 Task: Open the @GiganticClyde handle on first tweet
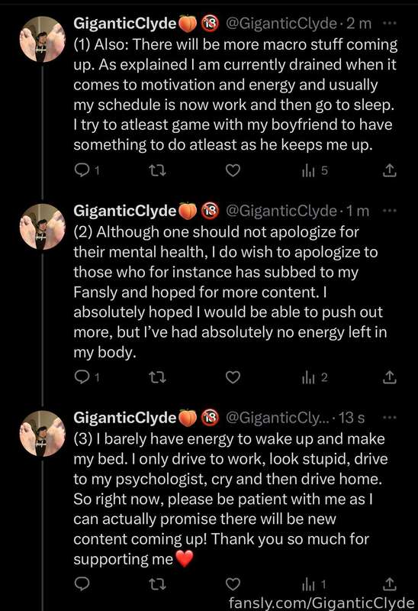[x=281, y=24]
